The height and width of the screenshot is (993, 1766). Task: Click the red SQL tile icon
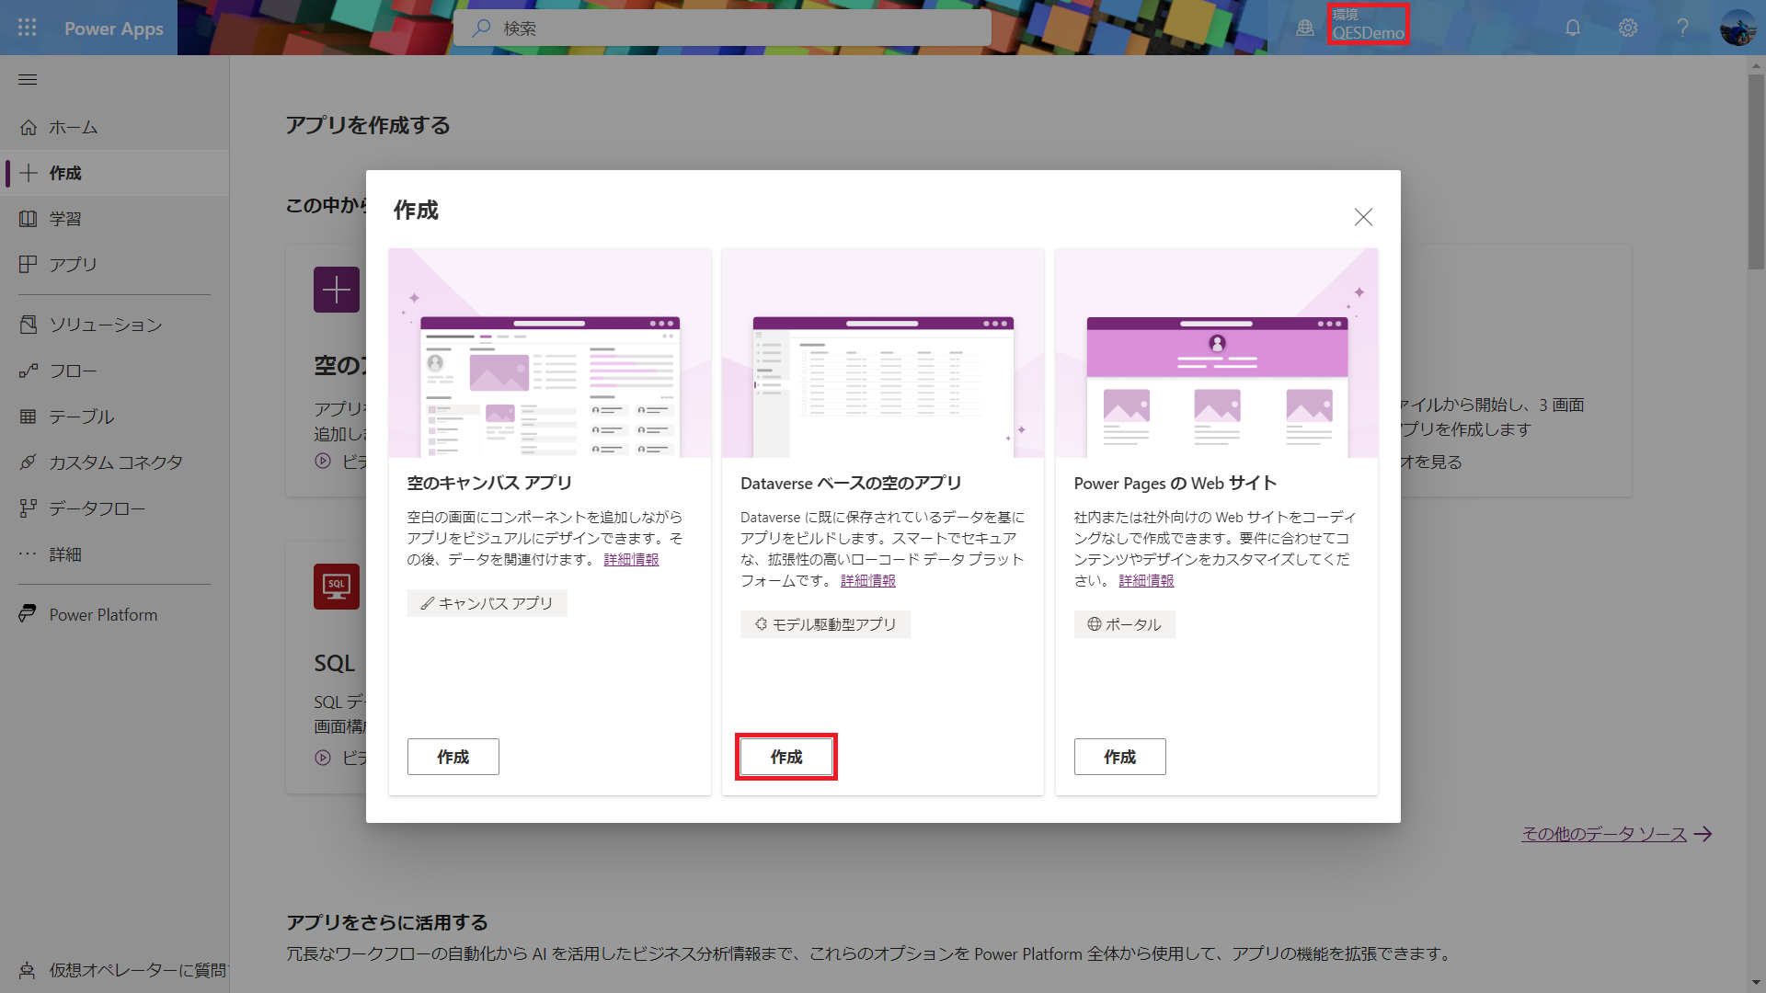pyautogui.click(x=337, y=587)
